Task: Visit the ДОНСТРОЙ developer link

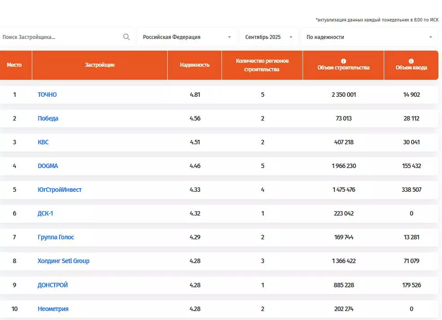Action: tap(52, 285)
